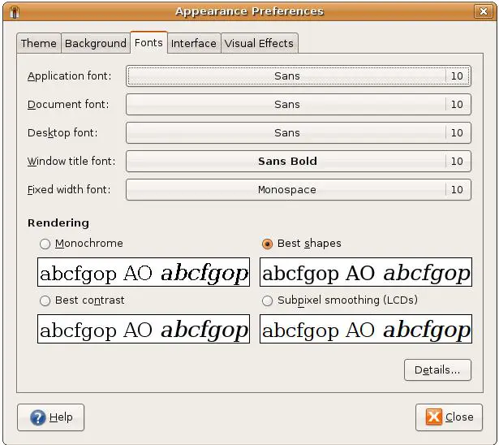Open the Visual Effects tab

point(259,43)
